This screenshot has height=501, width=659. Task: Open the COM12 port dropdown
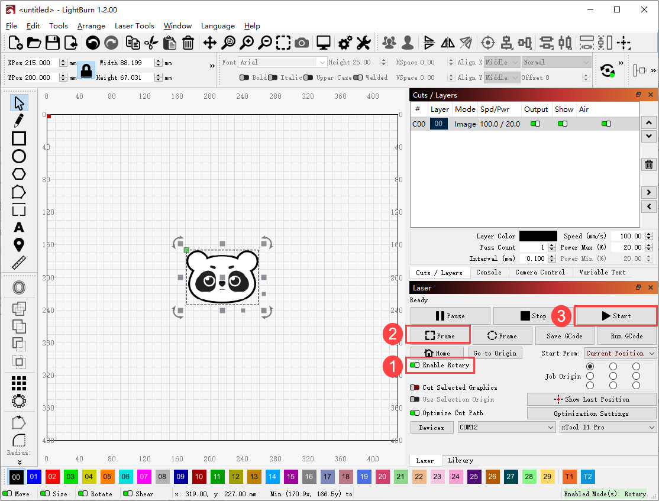[506, 427]
